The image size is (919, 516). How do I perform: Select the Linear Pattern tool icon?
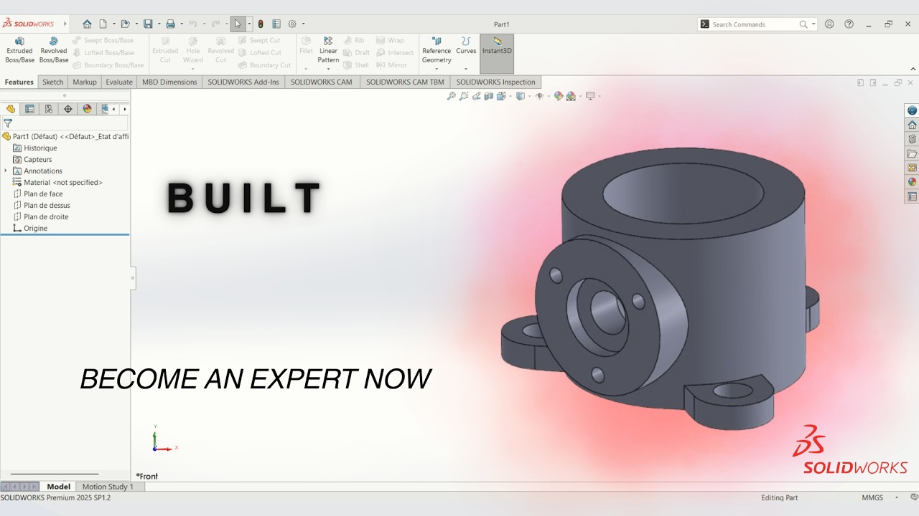(328, 42)
